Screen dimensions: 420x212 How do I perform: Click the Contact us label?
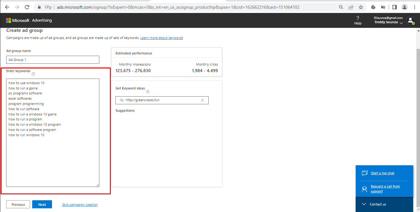point(378,204)
